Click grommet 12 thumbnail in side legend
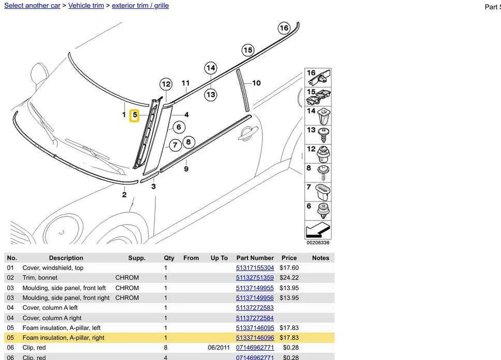This screenshot has width=501, height=360. click(x=318, y=154)
